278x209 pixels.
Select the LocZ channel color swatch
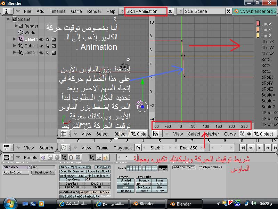(x=258, y=36)
